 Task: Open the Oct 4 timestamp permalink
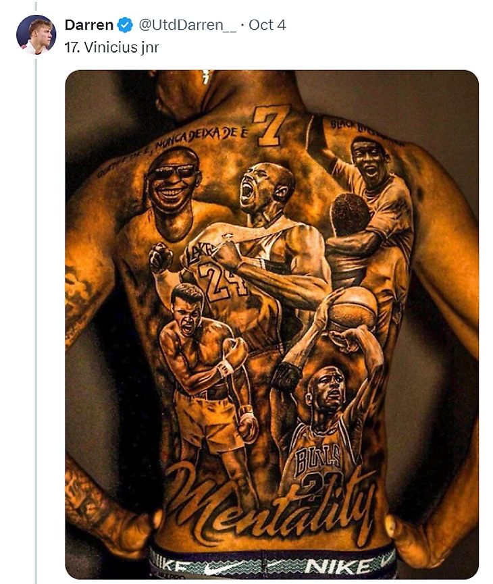(267, 25)
